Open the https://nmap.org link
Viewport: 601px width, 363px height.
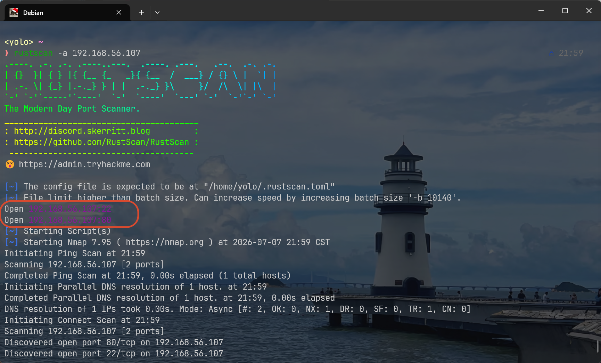[x=165, y=242]
